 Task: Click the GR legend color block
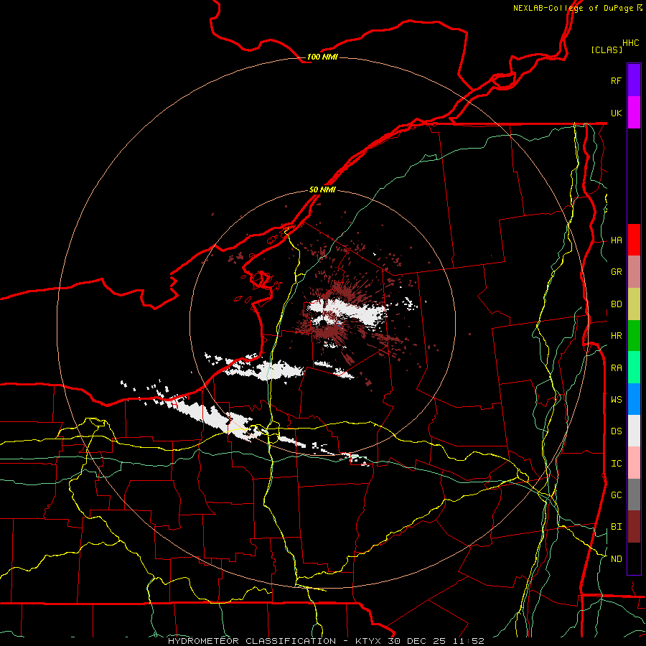point(634,272)
